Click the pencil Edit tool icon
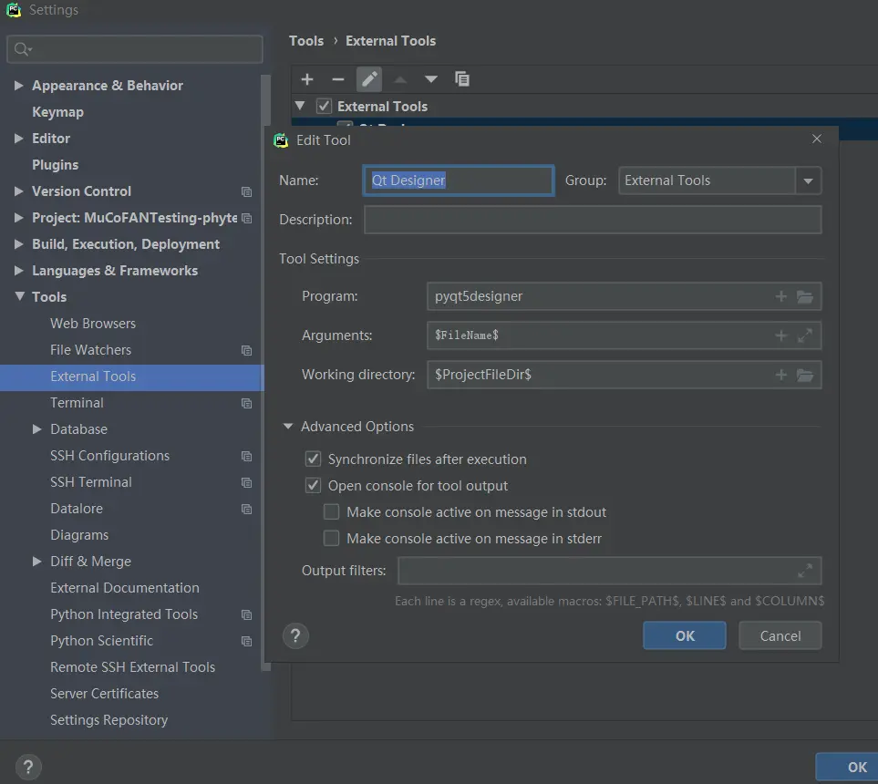878x784 pixels. [x=369, y=79]
